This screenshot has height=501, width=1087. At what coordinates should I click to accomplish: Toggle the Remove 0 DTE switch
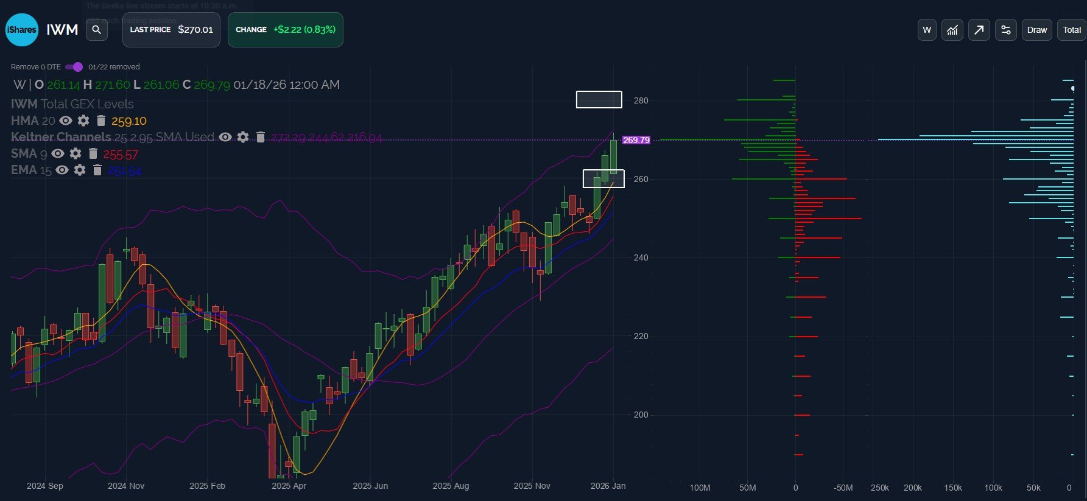74,67
